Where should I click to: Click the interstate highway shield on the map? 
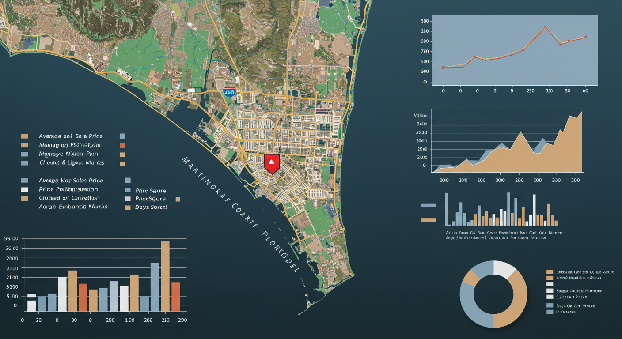coord(229,93)
